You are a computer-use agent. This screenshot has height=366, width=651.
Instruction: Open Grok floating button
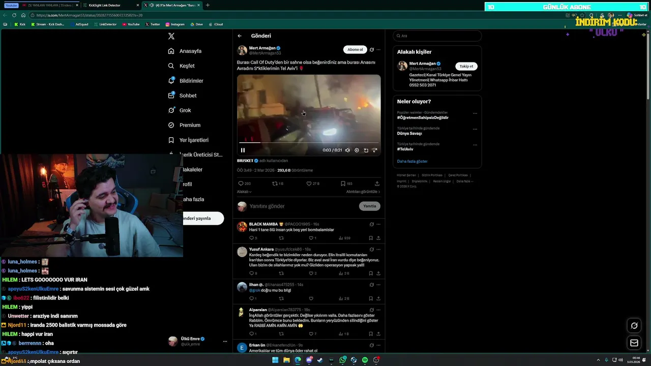coord(634,325)
